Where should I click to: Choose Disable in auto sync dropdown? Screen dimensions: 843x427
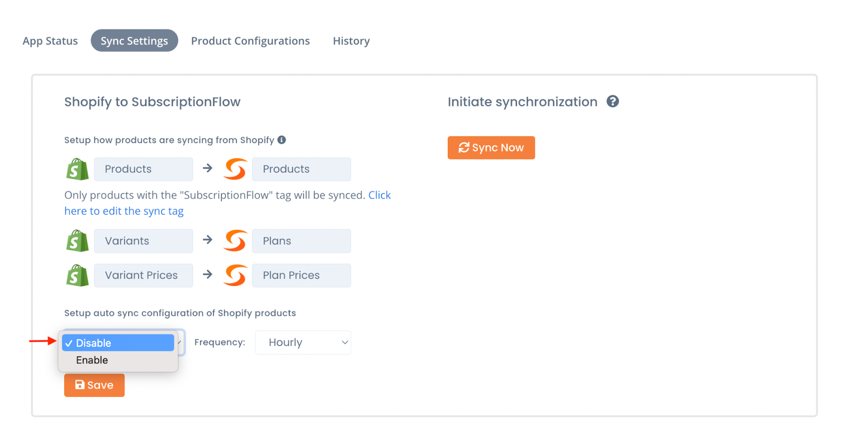[118, 343]
